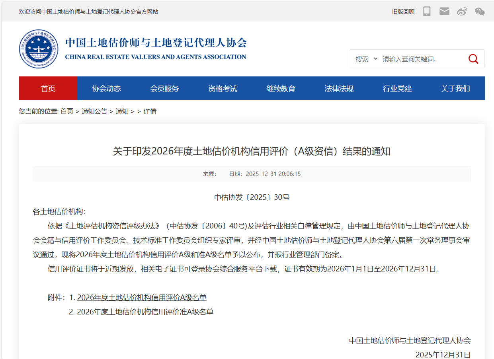The width and height of the screenshot is (494, 359).
Task: Click 通知公告 in the breadcrumb
Action: coord(94,111)
